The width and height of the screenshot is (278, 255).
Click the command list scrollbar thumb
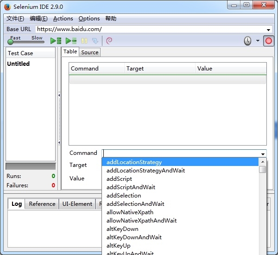tap(263, 169)
